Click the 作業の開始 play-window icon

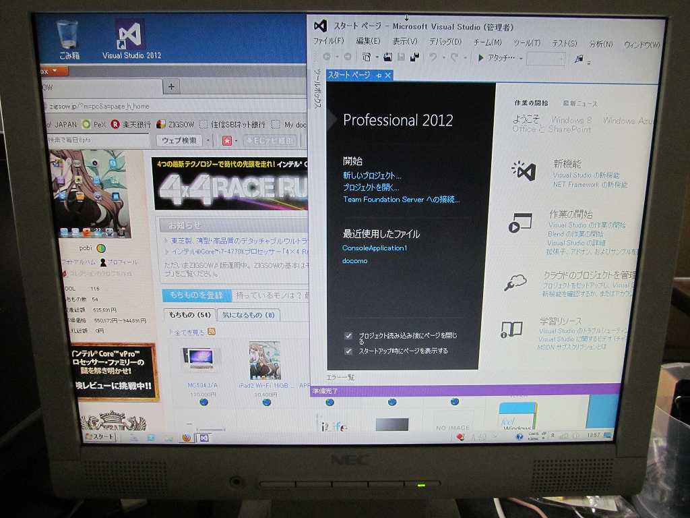click(520, 223)
